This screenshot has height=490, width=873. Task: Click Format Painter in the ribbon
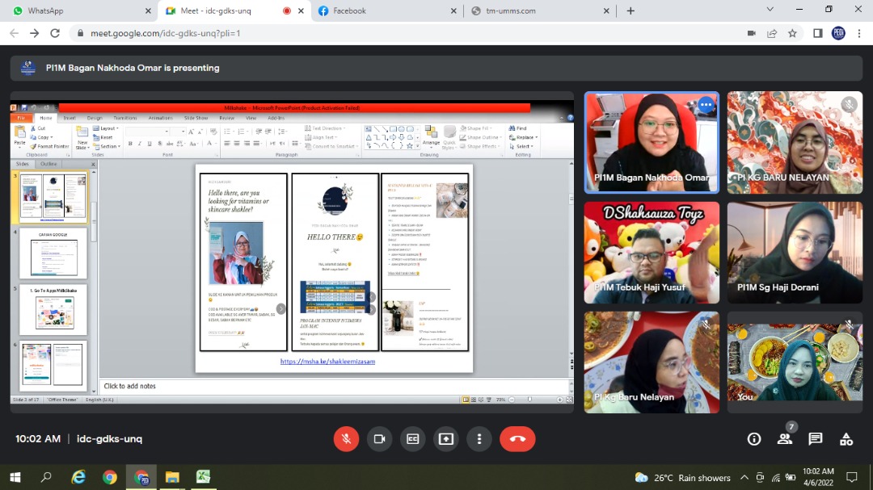coord(49,147)
